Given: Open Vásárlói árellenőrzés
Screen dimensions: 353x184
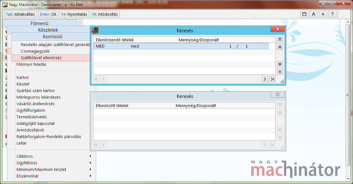Looking at the screenshot, I should pyautogui.click(x=36, y=104).
